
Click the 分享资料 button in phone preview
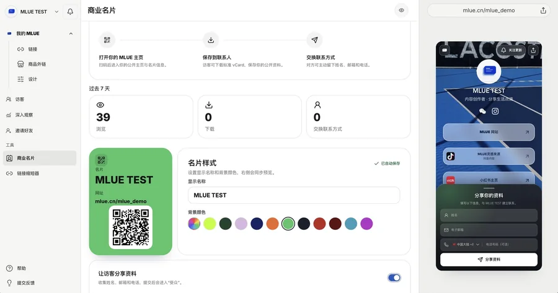pos(489,260)
